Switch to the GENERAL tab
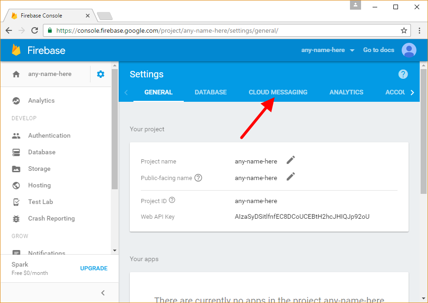Image resolution: width=428 pixels, height=303 pixels. tap(158, 92)
